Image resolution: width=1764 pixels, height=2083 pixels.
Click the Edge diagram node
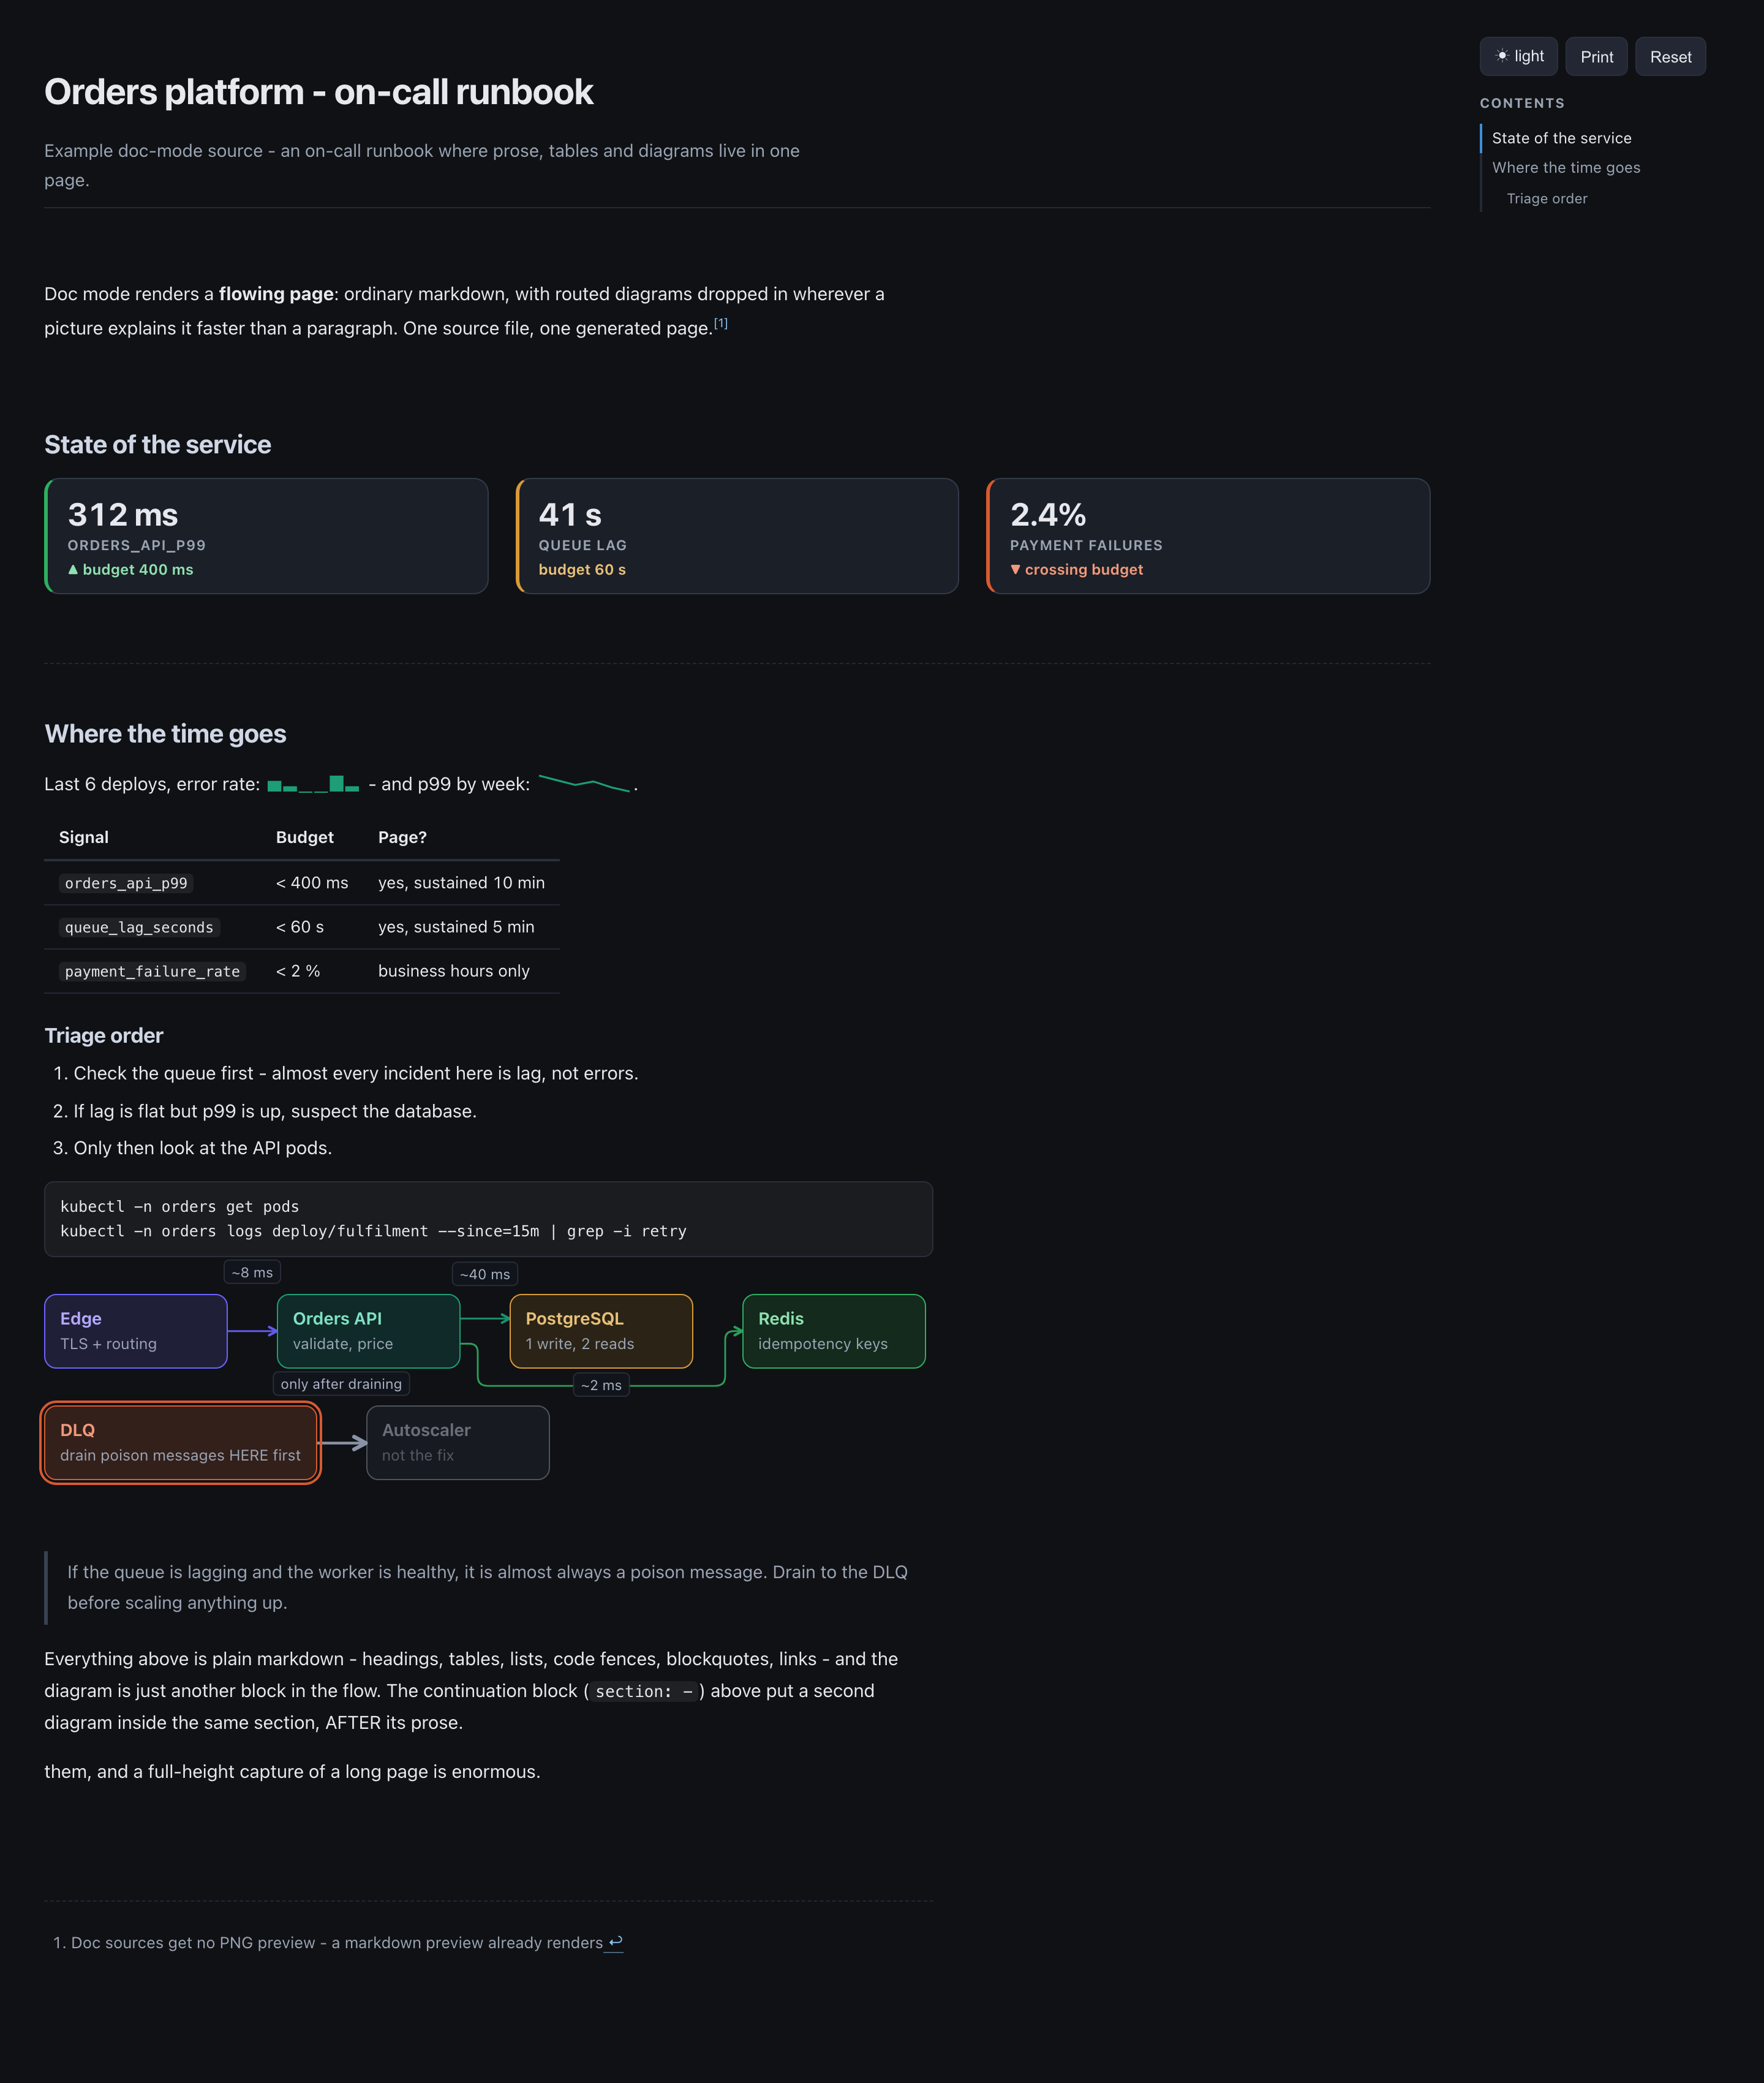136,1331
